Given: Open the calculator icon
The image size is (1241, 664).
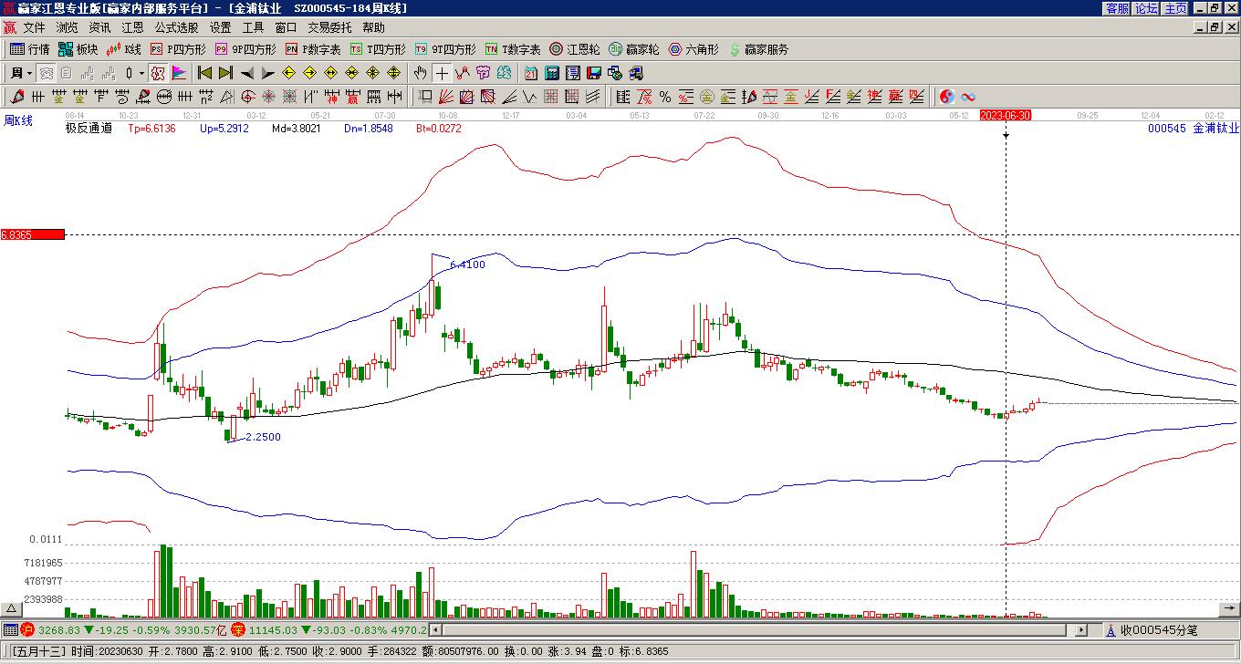Looking at the screenshot, I should tap(552, 73).
